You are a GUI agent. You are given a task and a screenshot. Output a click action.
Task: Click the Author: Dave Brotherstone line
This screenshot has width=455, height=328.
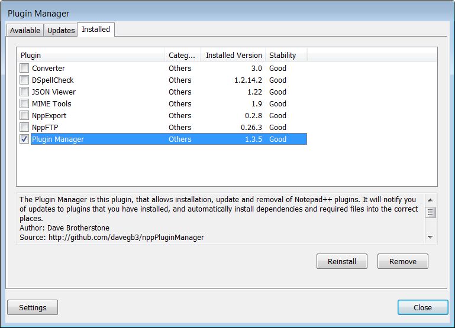pos(64,228)
